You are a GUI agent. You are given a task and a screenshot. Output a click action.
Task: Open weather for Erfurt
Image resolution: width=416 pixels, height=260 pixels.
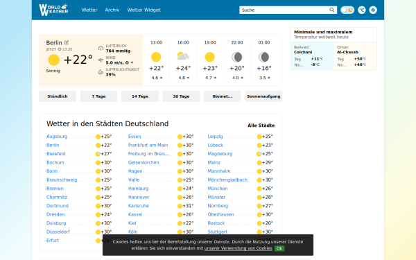pyautogui.click(x=53, y=241)
